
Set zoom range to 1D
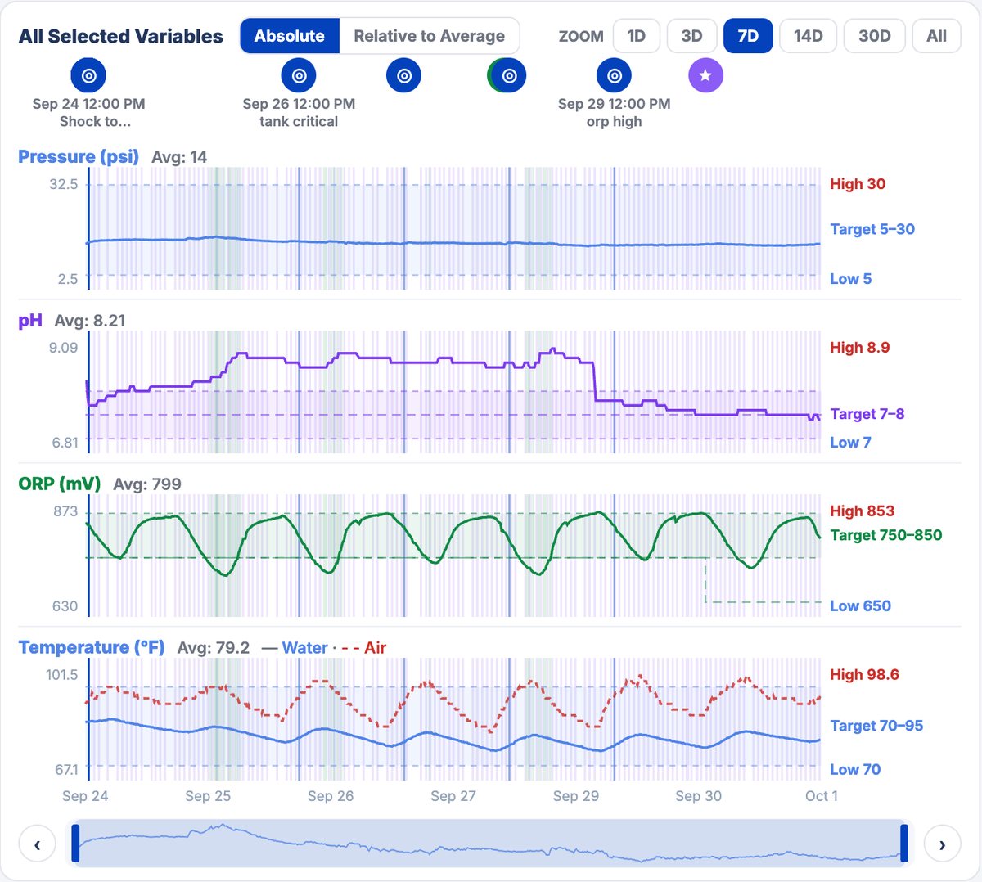coord(636,36)
